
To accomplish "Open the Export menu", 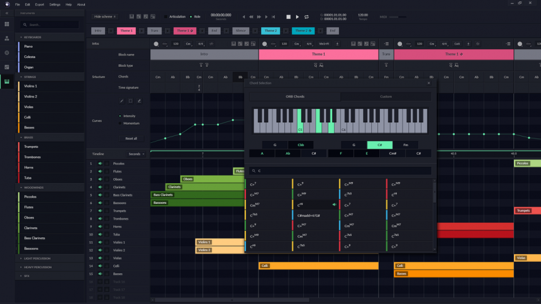I will [40, 4].
